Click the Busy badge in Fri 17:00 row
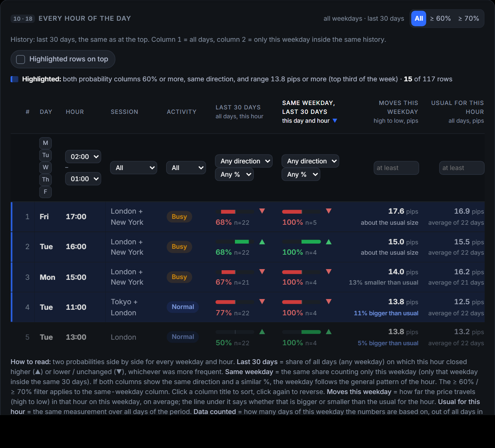Screen dimensions: 495x448 179,217
